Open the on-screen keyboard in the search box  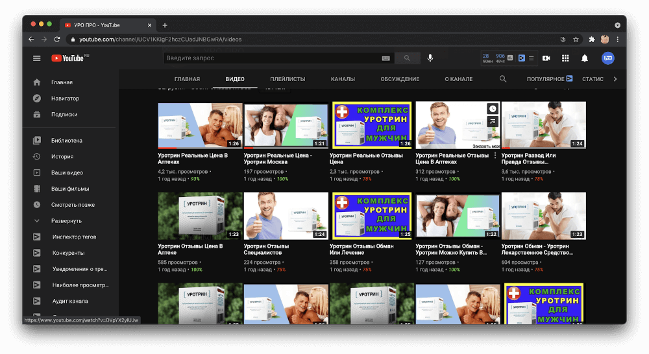point(386,58)
